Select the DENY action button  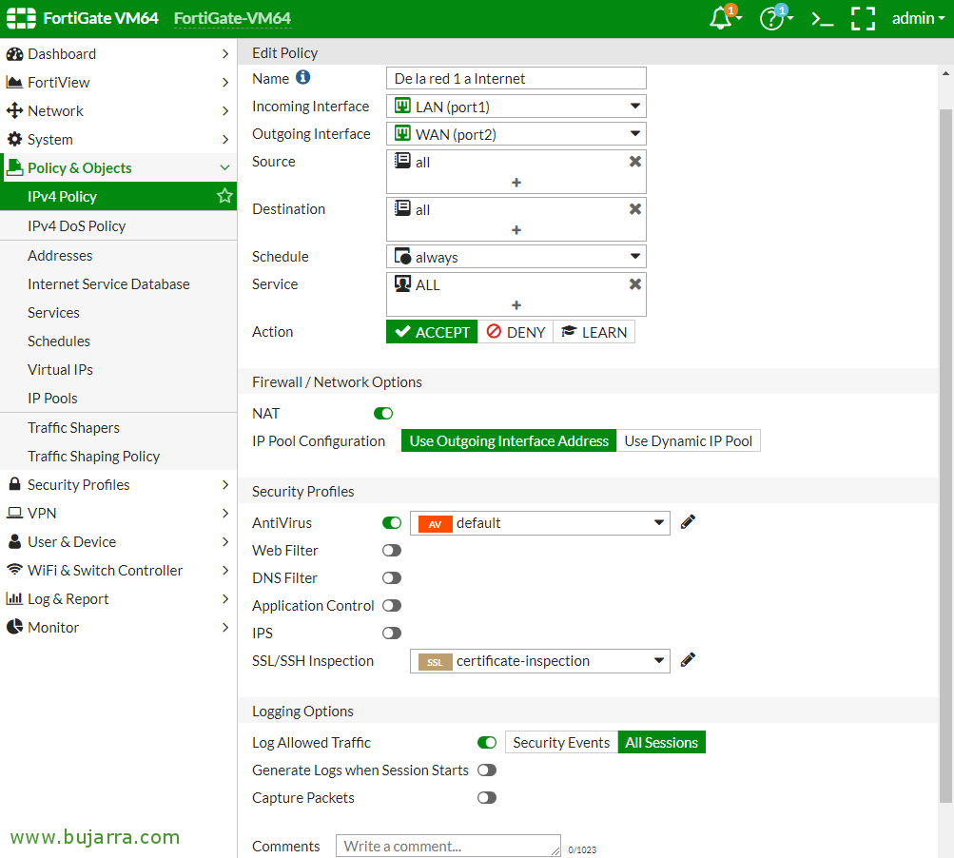(516, 332)
